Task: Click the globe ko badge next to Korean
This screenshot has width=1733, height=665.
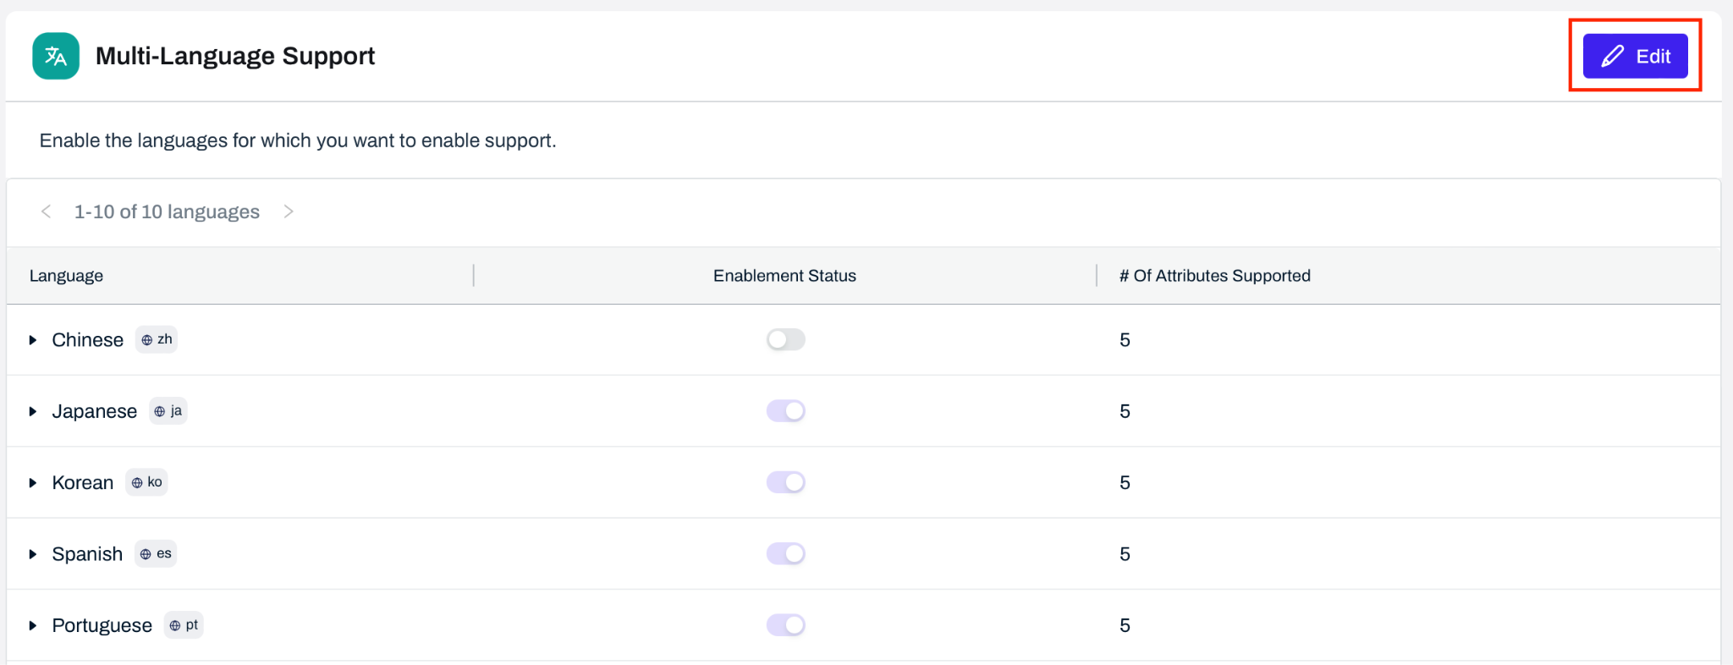Action: pos(146,482)
